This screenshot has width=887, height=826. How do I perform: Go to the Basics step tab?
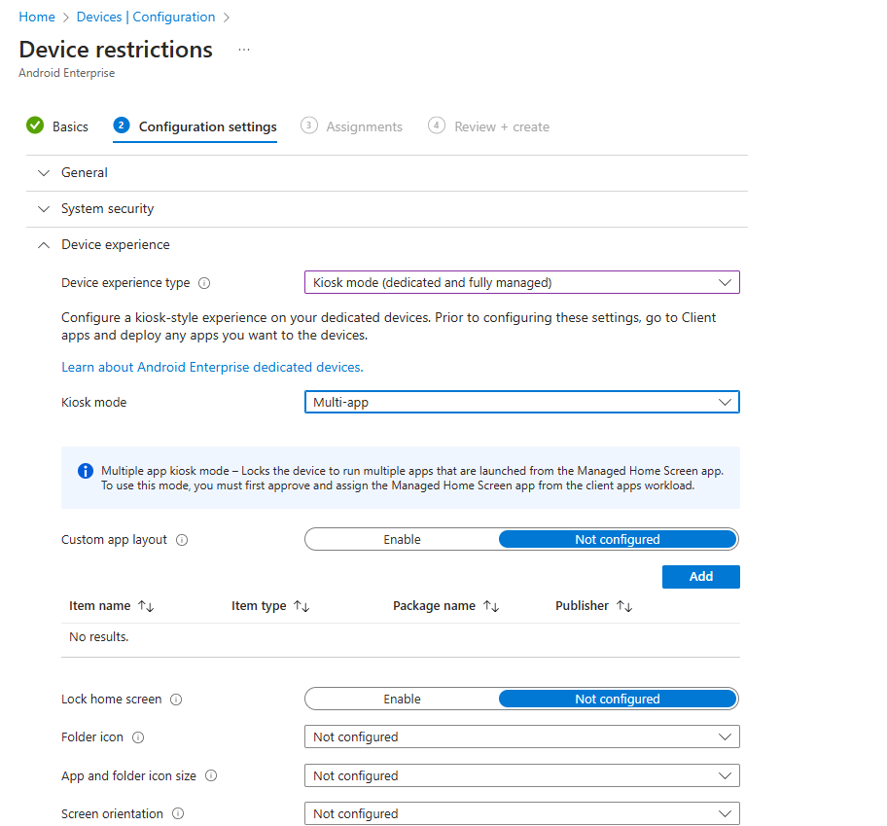[x=57, y=126]
